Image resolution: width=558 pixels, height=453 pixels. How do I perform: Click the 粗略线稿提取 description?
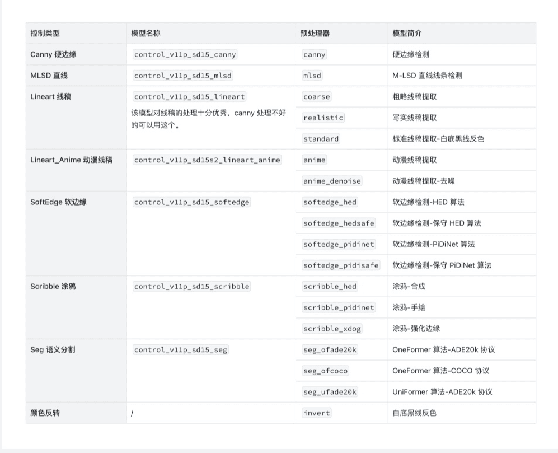[415, 96]
